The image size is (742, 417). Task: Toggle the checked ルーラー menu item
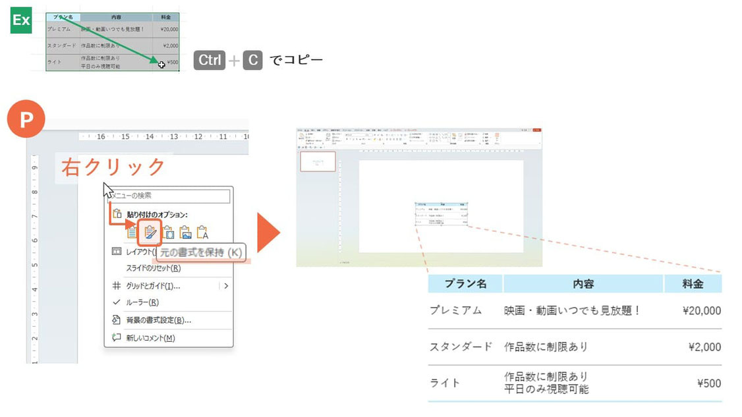pyautogui.click(x=142, y=302)
